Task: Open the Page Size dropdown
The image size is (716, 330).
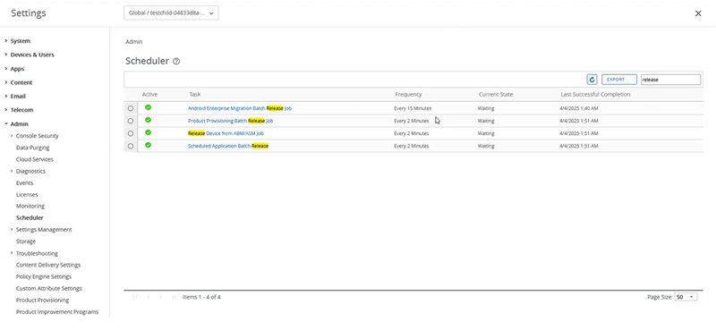Action: [x=686, y=297]
